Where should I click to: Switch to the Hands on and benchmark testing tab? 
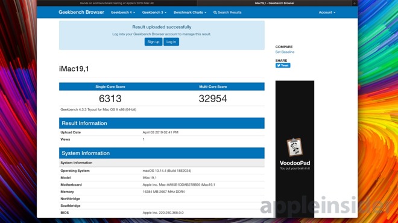point(117,3)
